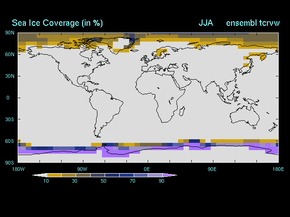Click the 30S latitude axis label
The height and width of the screenshot is (217, 290).
(x=10, y=119)
